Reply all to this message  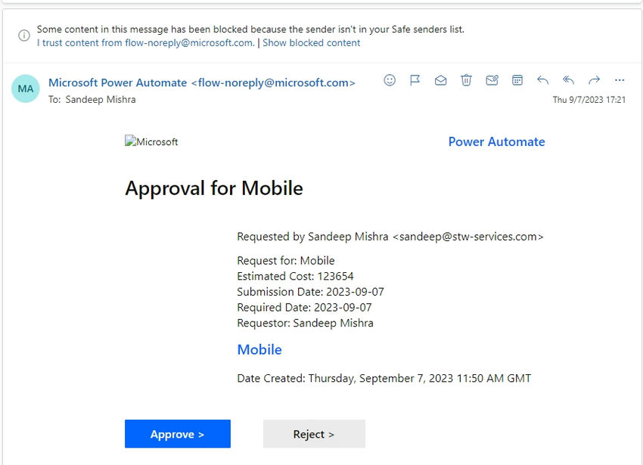[x=568, y=80]
